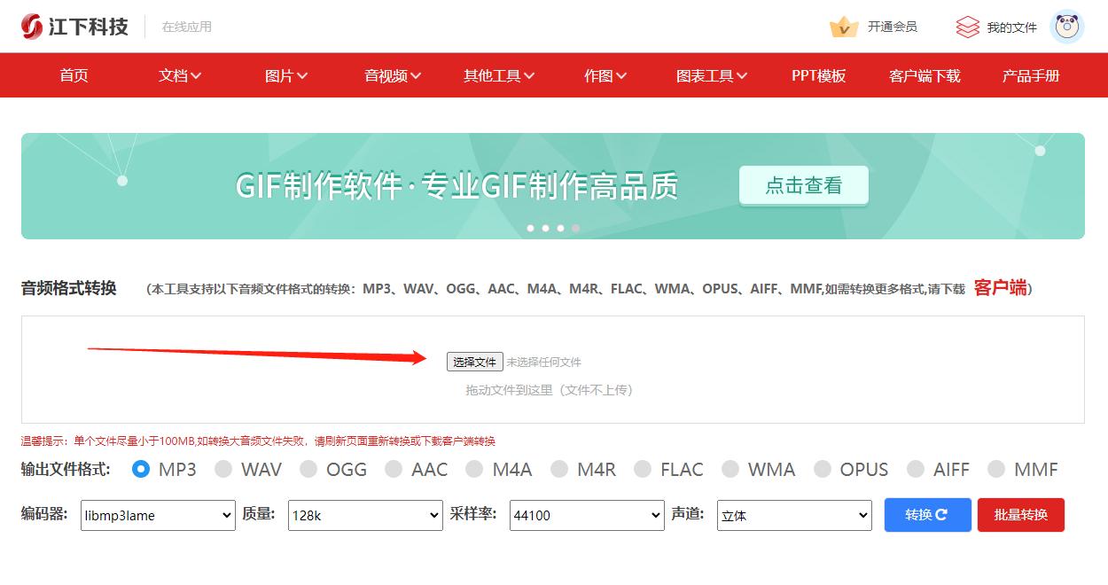1108x585 pixels.
Task: Open the 声道 channel dropdown showing 立体
Action: [x=793, y=515]
